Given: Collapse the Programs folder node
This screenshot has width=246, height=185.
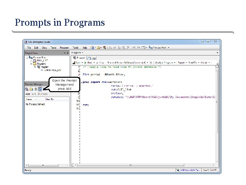Looking at the screenshot, I should coord(31,64).
